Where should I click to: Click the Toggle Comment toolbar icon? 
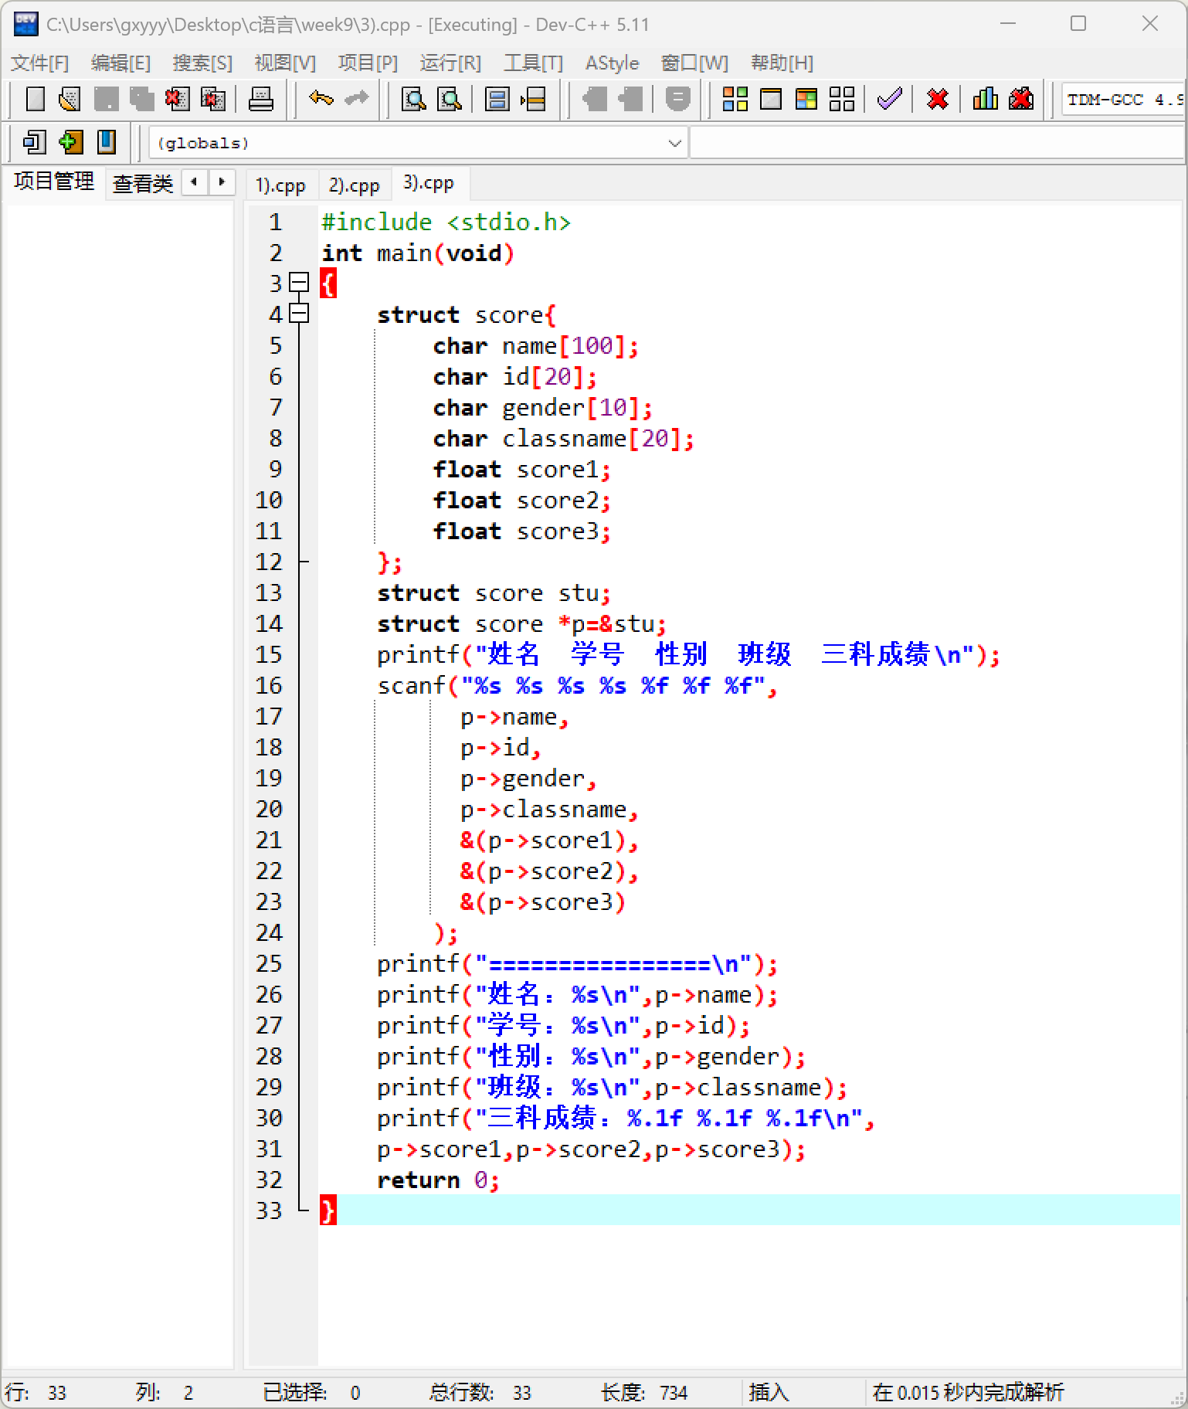(x=677, y=99)
